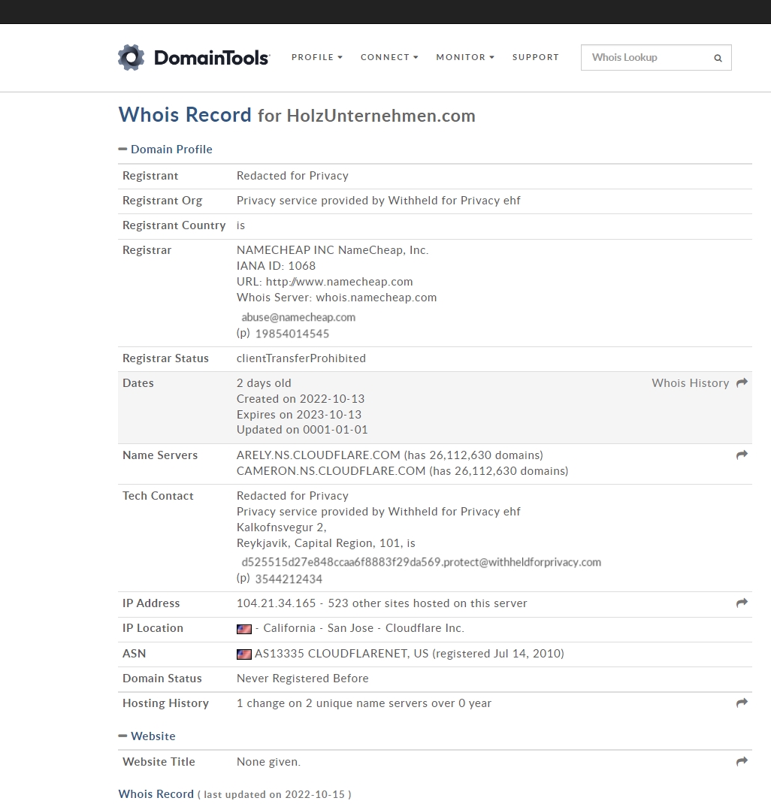Screen dimensions: 771x804
Task: Click 'URL: http://www.namecheap.com' text
Action: (325, 282)
